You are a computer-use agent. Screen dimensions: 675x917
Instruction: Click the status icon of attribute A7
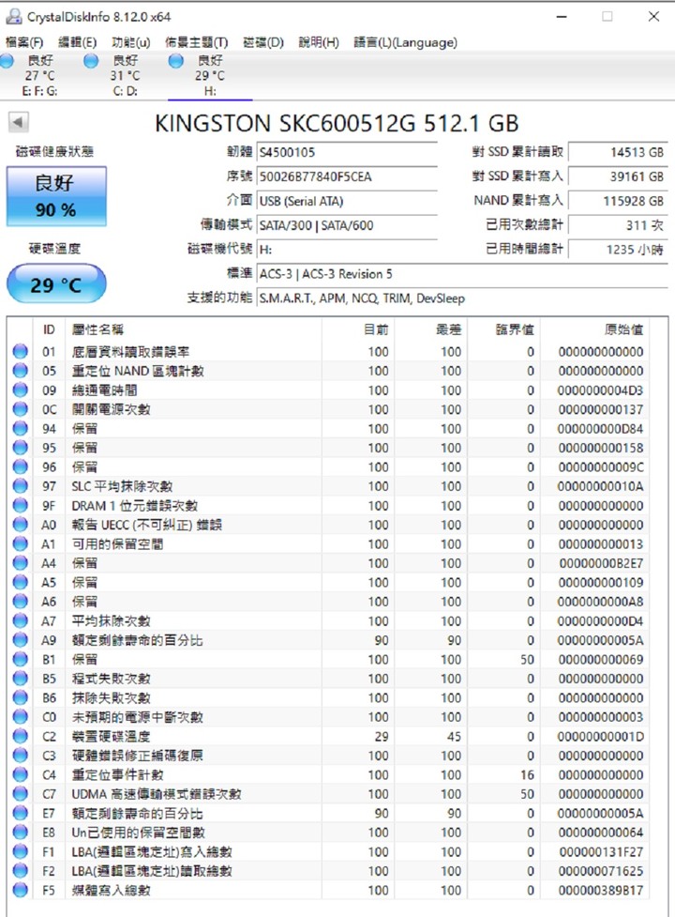point(21,620)
